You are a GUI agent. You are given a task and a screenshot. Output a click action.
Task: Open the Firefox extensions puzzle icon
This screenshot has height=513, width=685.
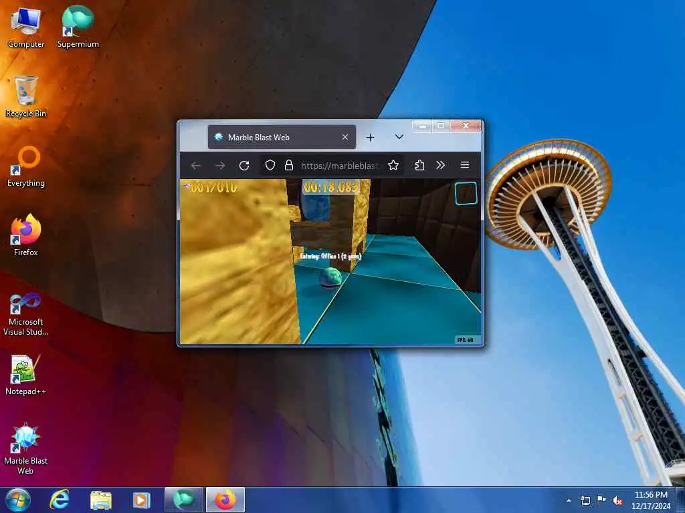pos(419,166)
